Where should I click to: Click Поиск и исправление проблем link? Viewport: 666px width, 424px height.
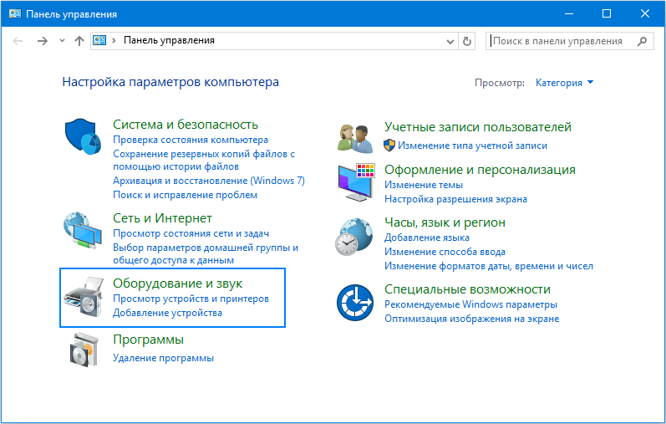185,195
